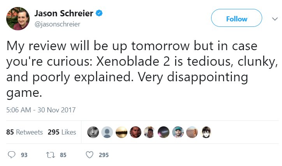
Task: Open the black-and-white anime style avatar
Action: (x=206, y=133)
